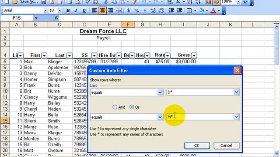Open the first equals operator dropdown
The height and width of the screenshot is (157, 280).
(160, 92)
